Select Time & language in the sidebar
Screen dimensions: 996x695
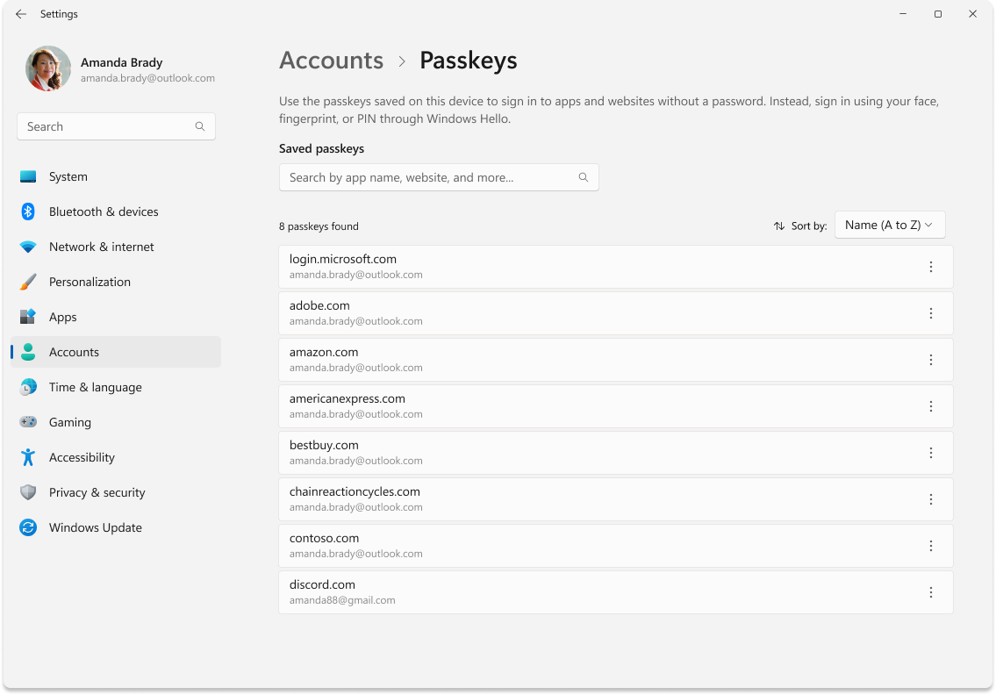click(95, 387)
